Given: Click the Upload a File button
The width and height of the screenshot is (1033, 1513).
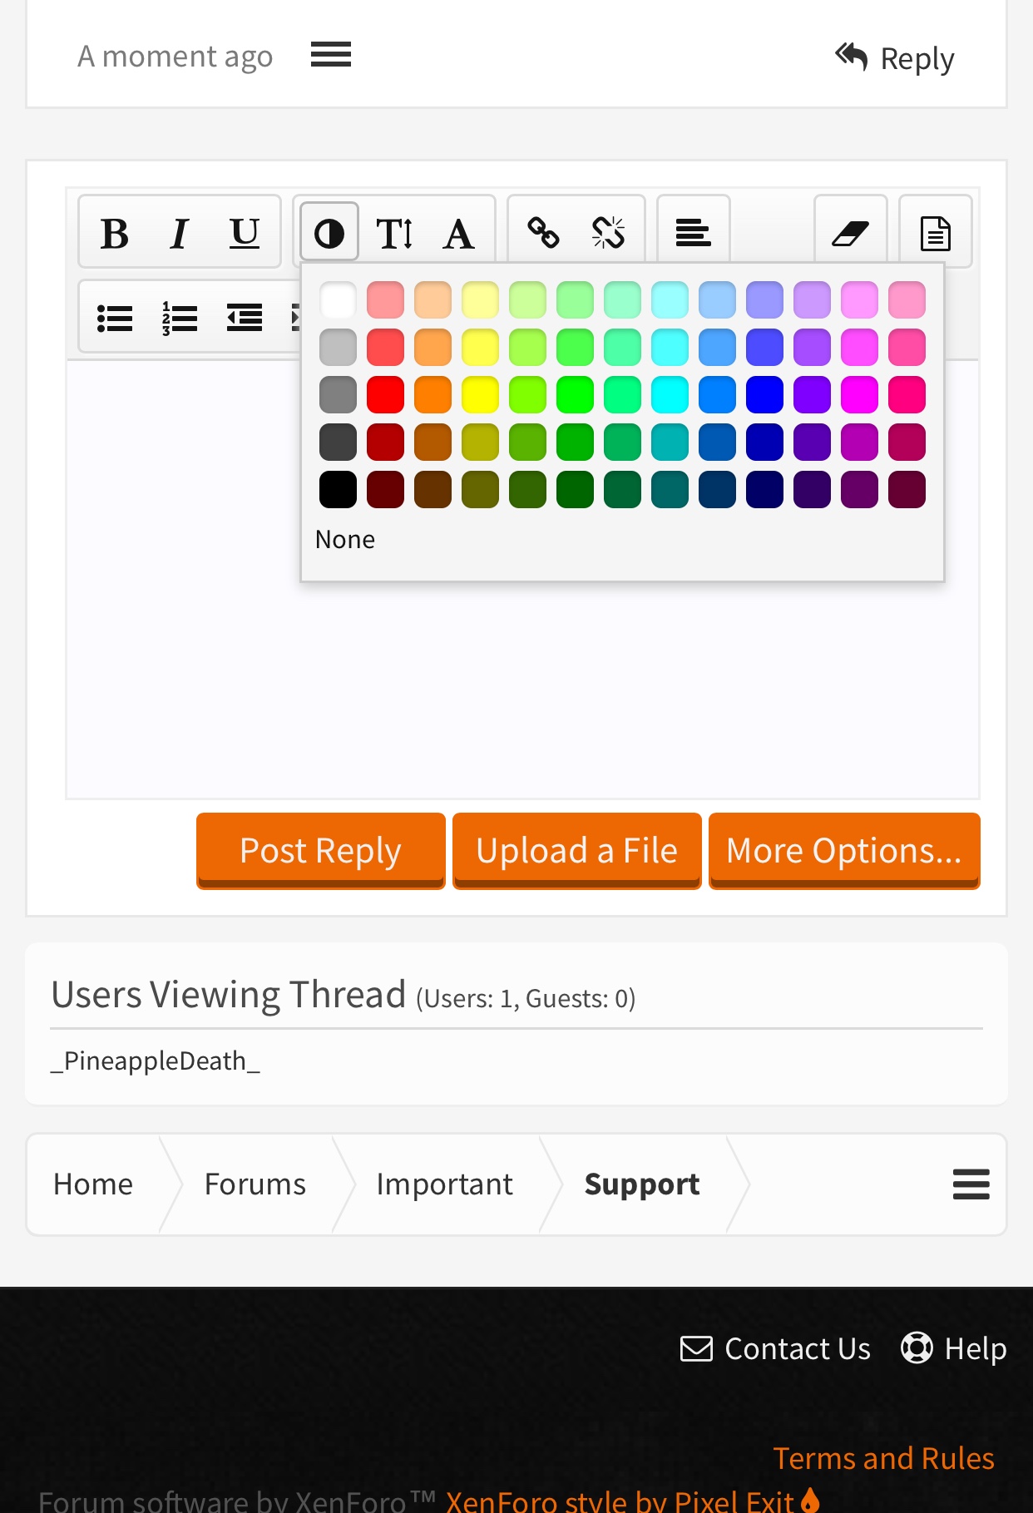Looking at the screenshot, I should [x=577, y=851].
